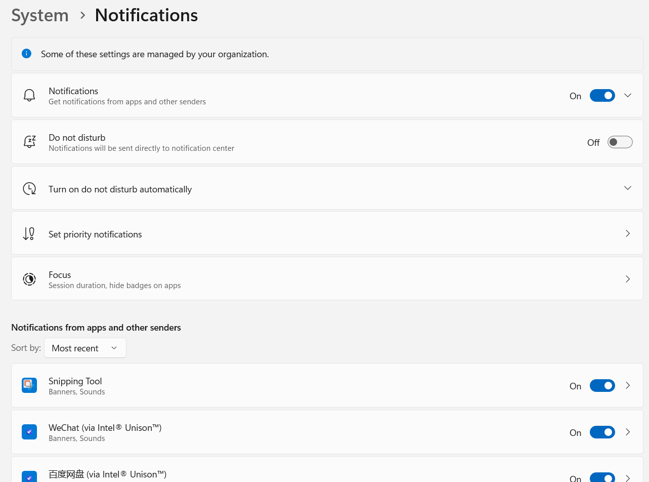Image resolution: width=649 pixels, height=482 pixels.
Task: Expand Turn on do not disturb automatically
Action: pos(628,188)
